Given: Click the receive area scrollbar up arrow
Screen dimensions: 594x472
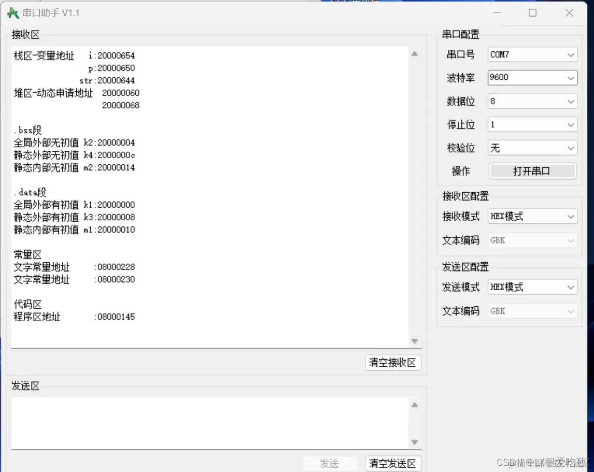Looking at the screenshot, I should pyautogui.click(x=415, y=54).
